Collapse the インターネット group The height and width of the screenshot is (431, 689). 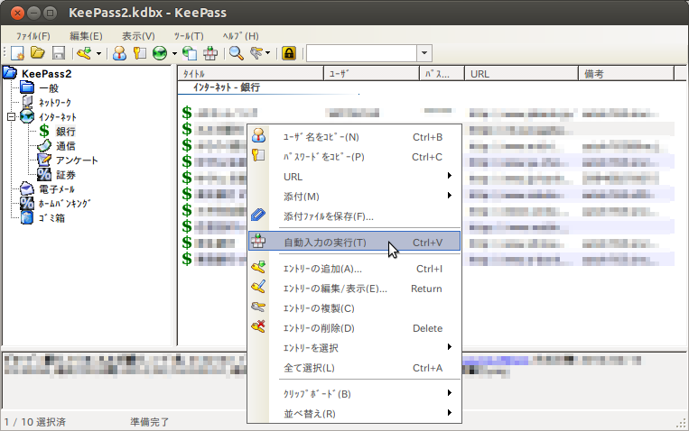coord(12,116)
